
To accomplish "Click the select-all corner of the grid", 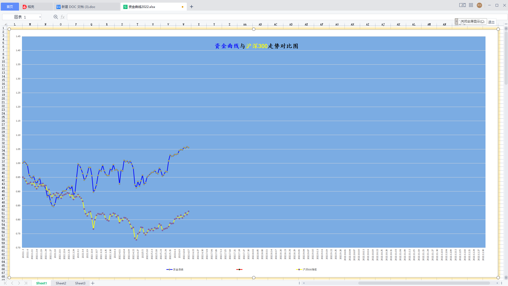I will click(x=5, y=24).
